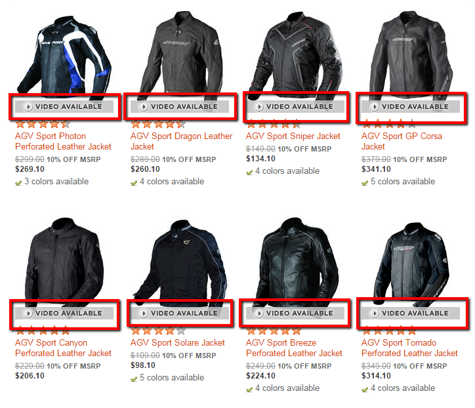View the AGV Sport Photon jacket image
This screenshot has height=408, width=475.
(64, 54)
